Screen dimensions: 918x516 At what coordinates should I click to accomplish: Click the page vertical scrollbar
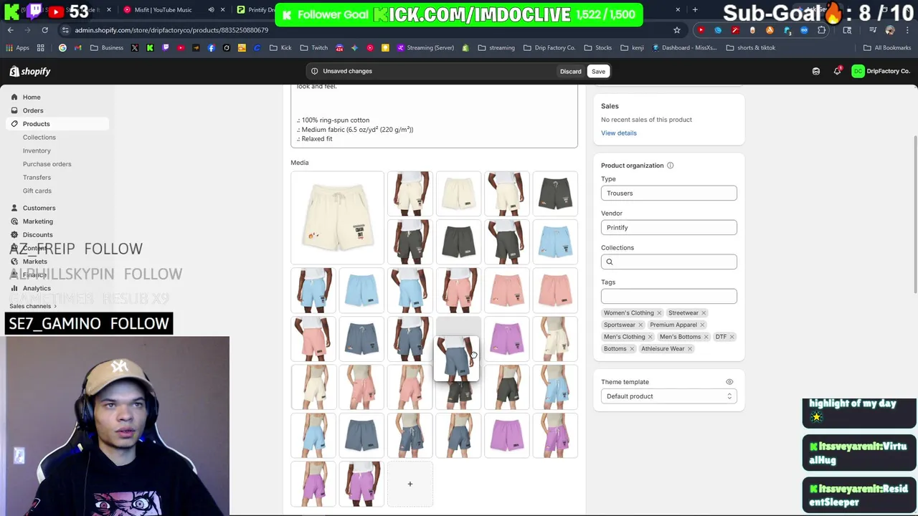click(x=914, y=214)
